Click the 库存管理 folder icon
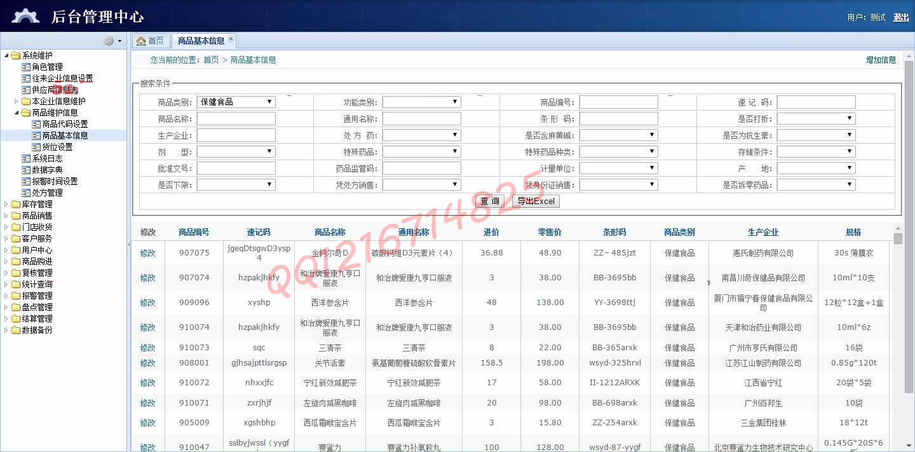Viewport: 915px width, 452px height. [16, 204]
